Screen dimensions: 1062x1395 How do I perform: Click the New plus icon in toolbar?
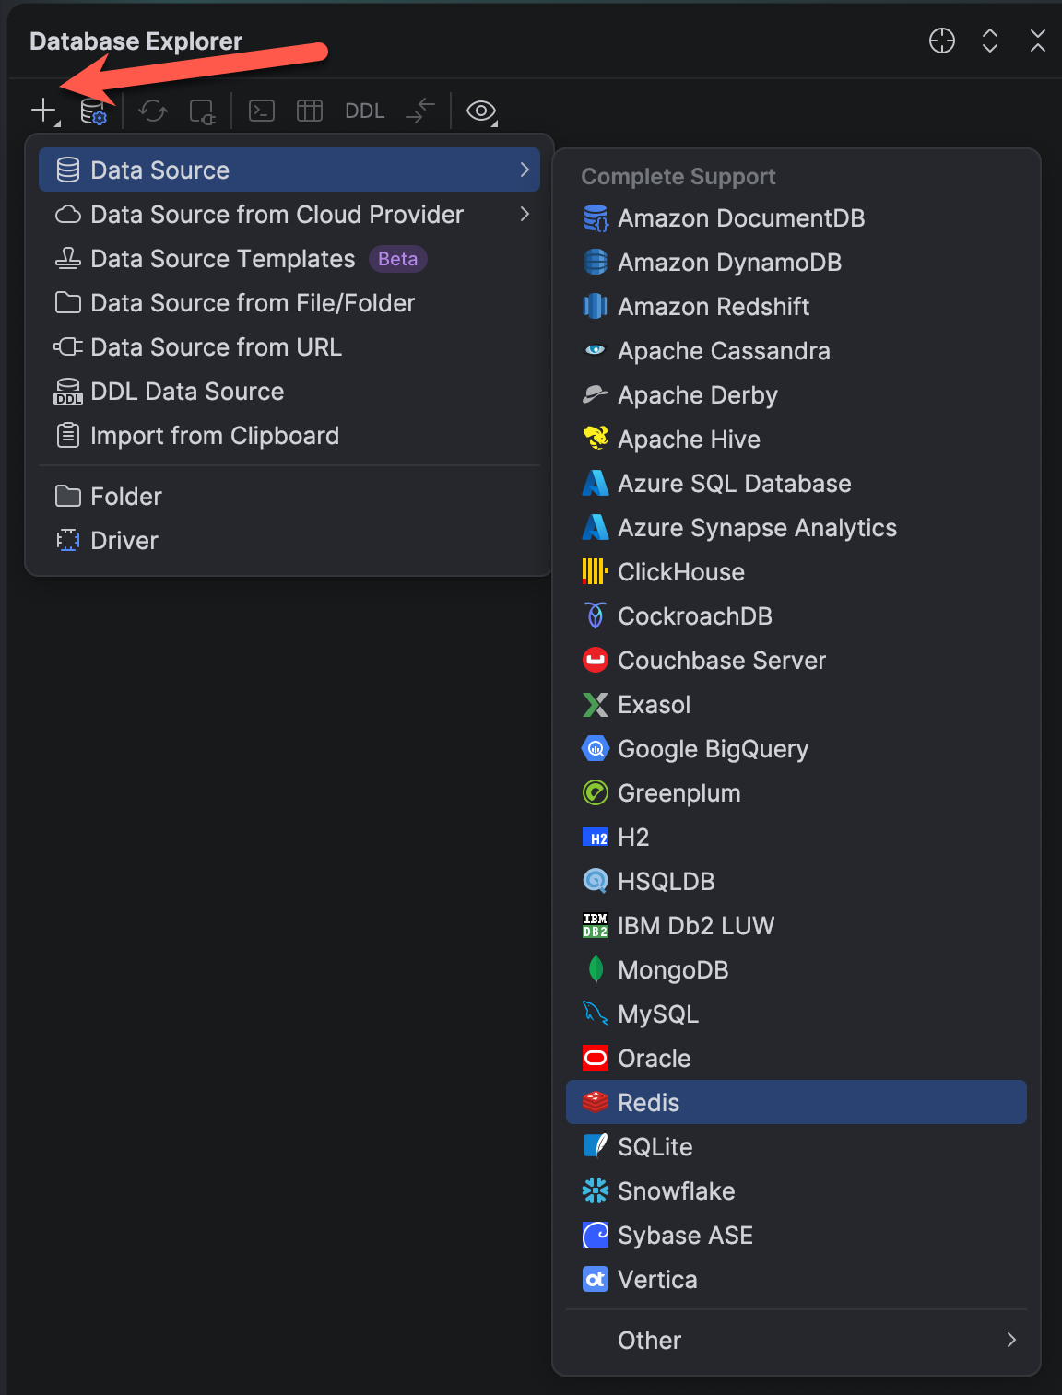click(43, 111)
